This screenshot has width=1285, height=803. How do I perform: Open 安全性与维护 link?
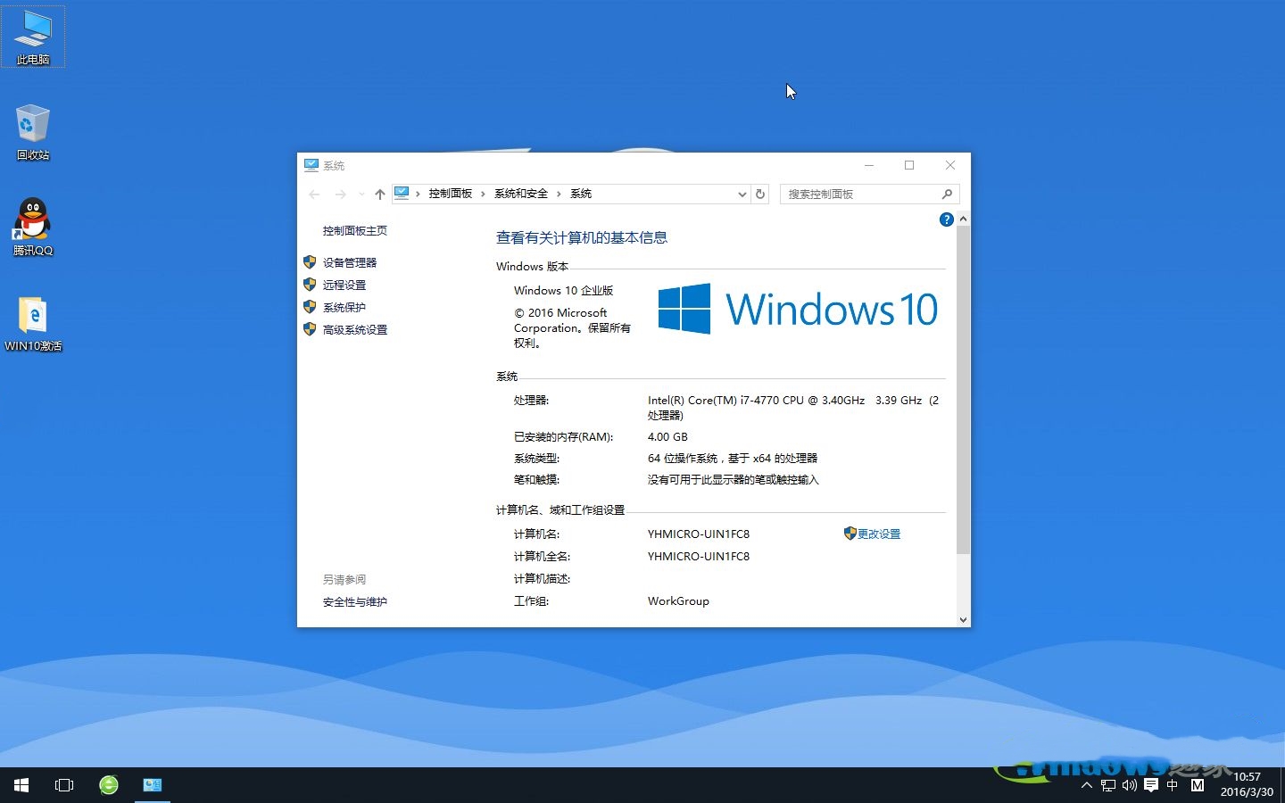[355, 601]
